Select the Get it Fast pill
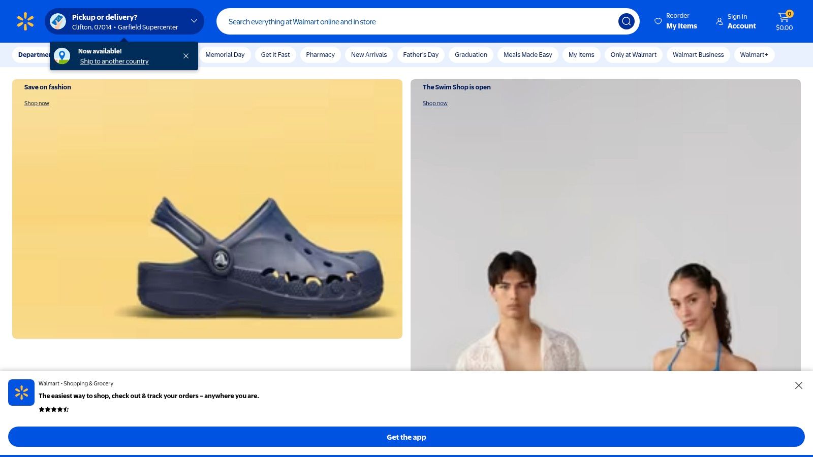This screenshot has width=813, height=457. 275,55
